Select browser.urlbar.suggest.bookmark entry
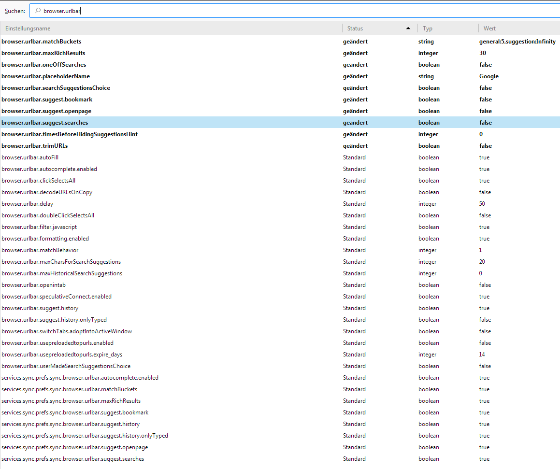 [280, 99]
